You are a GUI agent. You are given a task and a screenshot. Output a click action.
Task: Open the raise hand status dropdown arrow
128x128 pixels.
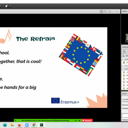(10, 6)
